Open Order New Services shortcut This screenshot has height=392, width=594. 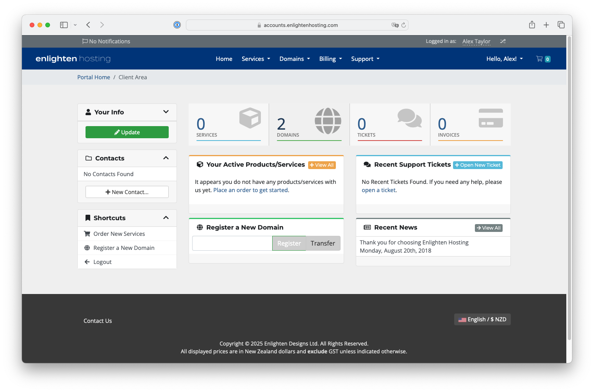pyautogui.click(x=127, y=234)
